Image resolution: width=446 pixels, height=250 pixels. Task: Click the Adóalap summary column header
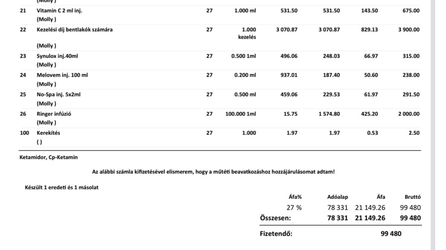pyautogui.click(x=337, y=197)
